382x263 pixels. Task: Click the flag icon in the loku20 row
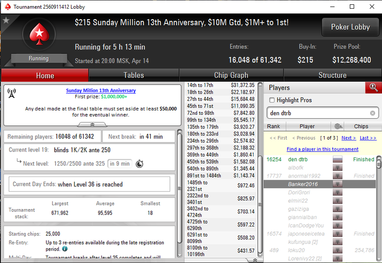point(337,250)
